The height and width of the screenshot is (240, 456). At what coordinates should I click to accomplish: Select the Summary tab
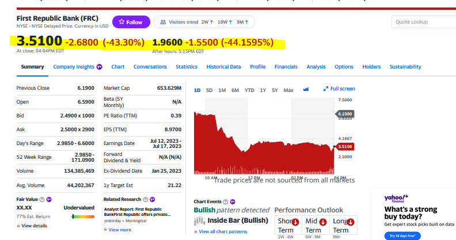(32, 67)
